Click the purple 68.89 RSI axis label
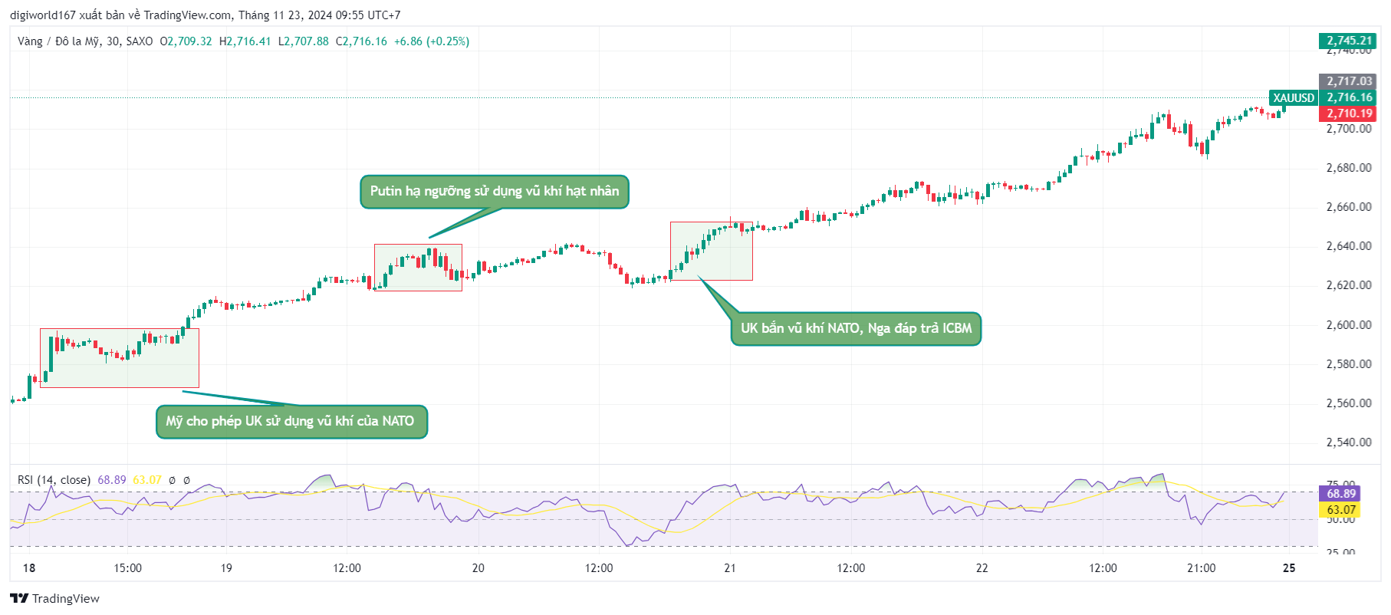Viewport: 1391px width, 615px height. click(x=1340, y=494)
